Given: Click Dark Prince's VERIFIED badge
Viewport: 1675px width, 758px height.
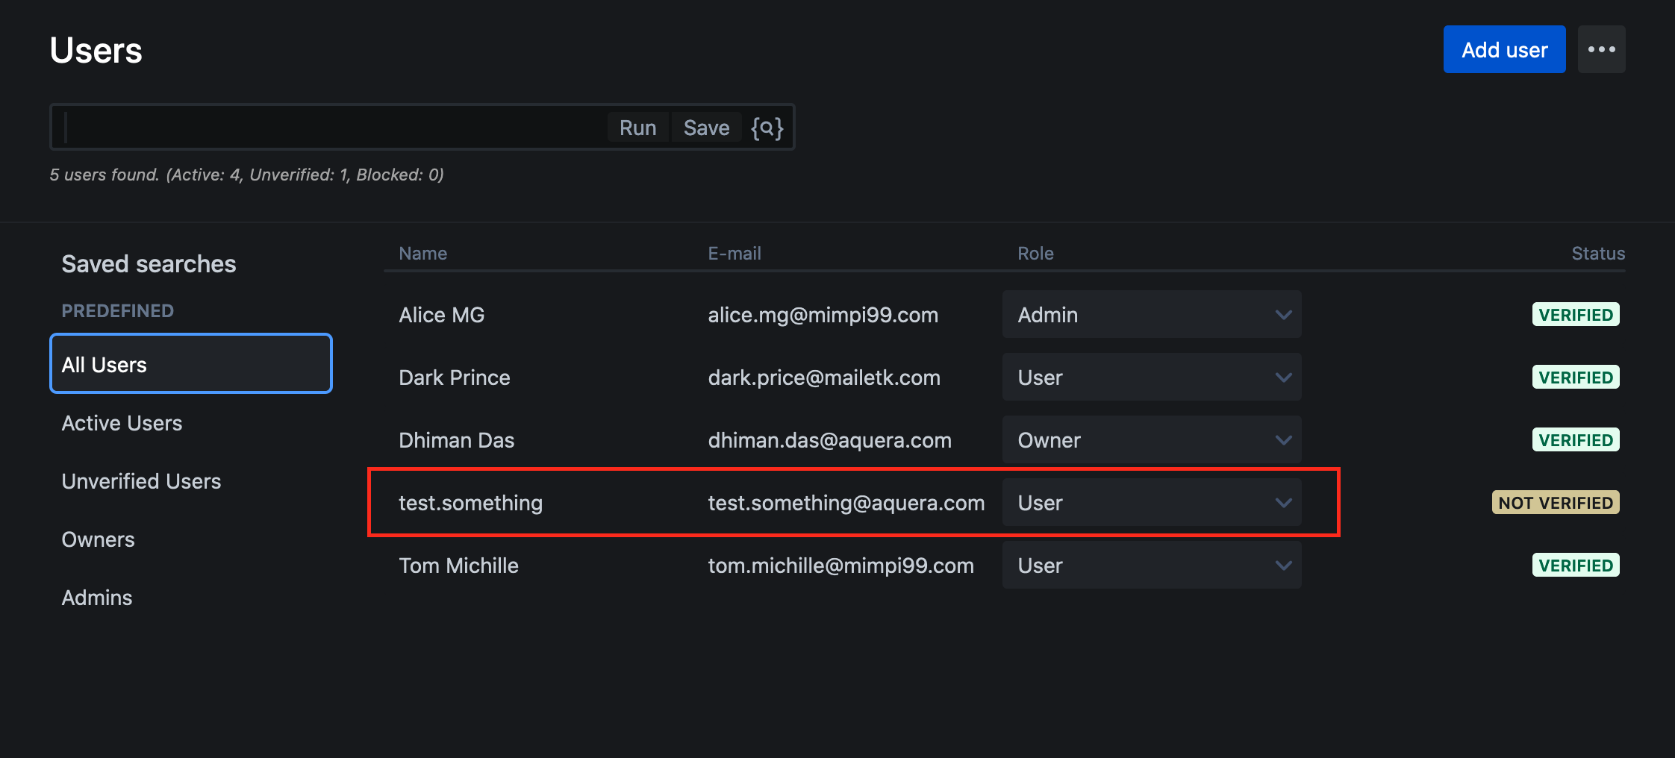Looking at the screenshot, I should coord(1576,377).
